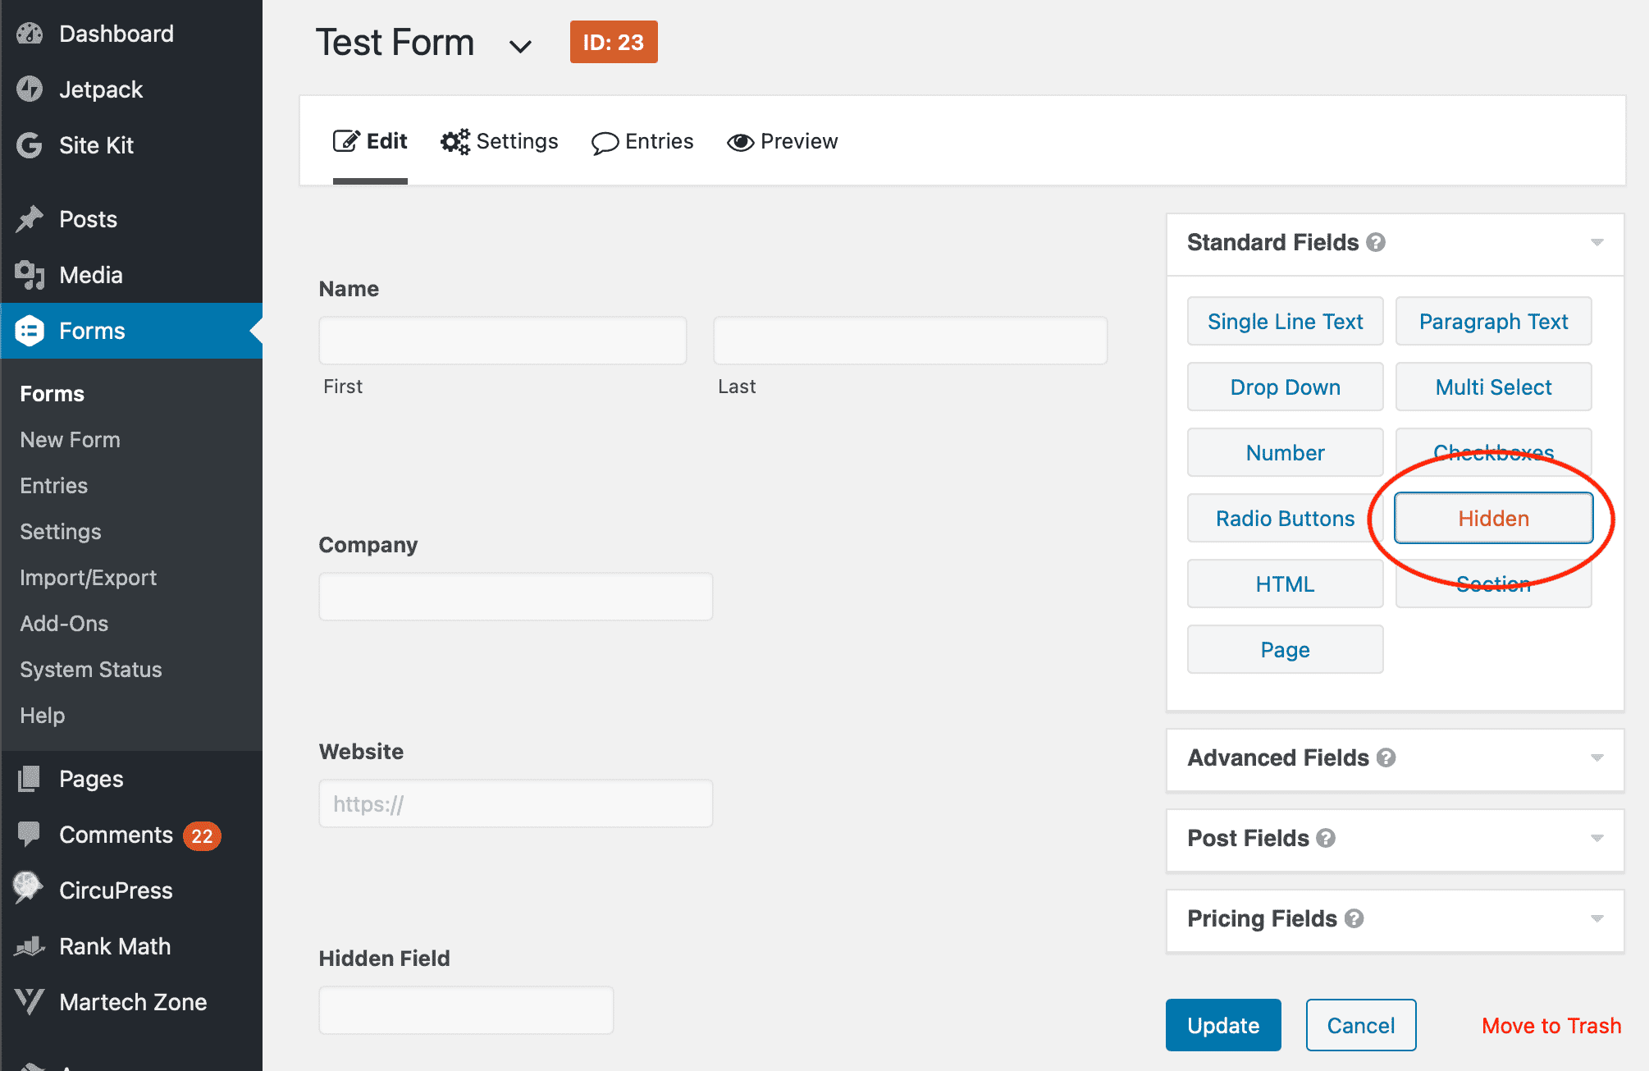Click the Advanced Fields panel heading
The image size is (1649, 1071).
[x=1278, y=757]
